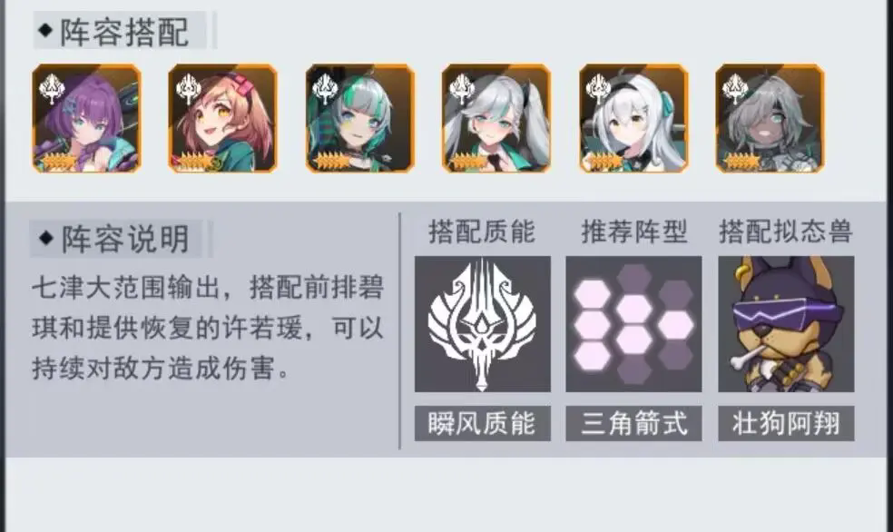Image resolution: width=893 pixels, height=532 pixels.
Task: Select the pink-haired character with headband
Action: pyautogui.click(x=223, y=119)
